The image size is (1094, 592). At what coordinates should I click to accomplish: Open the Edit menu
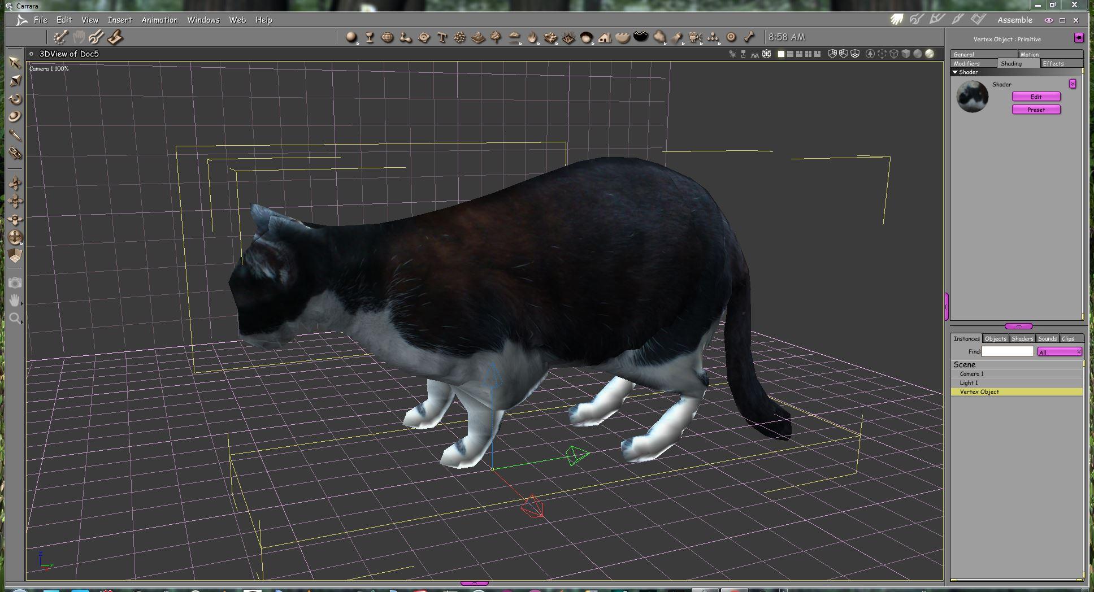pos(64,20)
